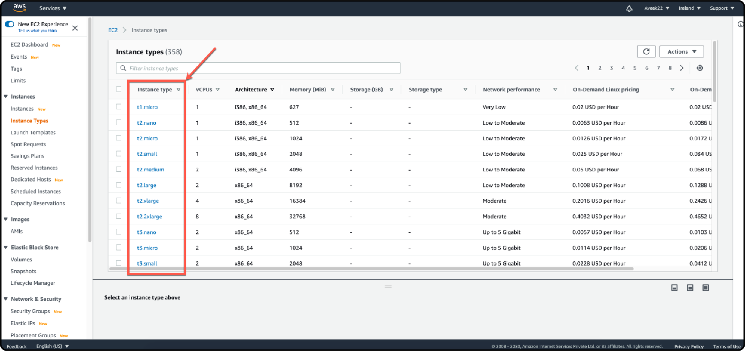Open Spot Requests in sidebar

pyautogui.click(x=28, y=145)
